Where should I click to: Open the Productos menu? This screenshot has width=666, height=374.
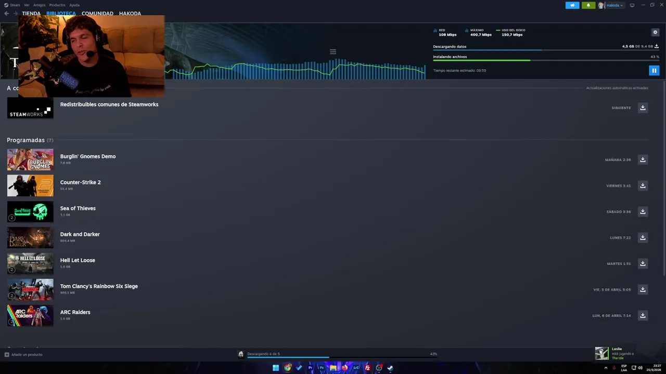(x=57, y=5)
